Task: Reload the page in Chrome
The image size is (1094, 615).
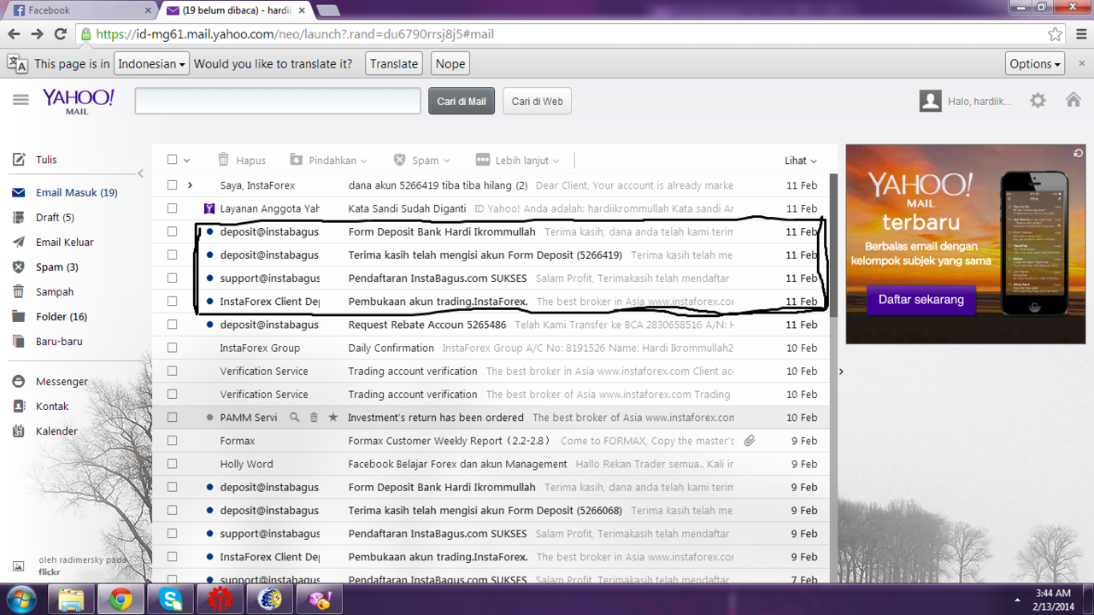Action: coord(60,34)
